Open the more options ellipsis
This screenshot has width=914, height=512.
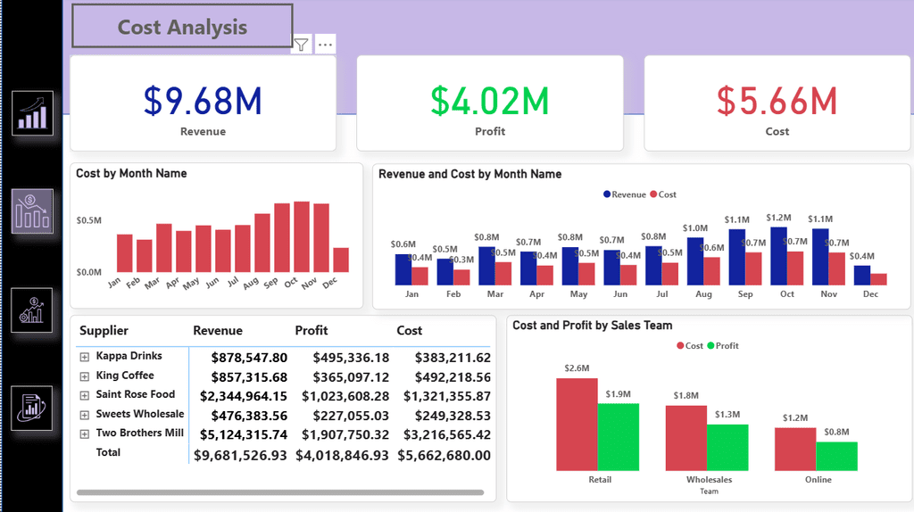pyautogui.click(x=325, y=45)
